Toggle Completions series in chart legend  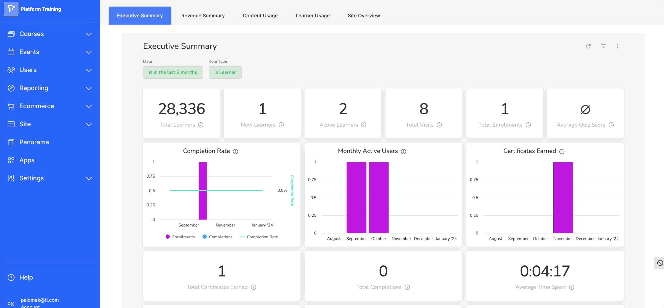(217, 237)
